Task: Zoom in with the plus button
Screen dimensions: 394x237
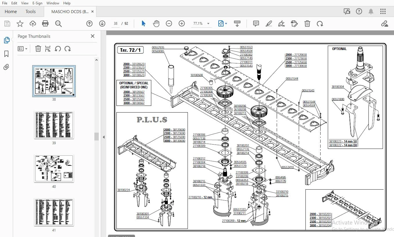Action: tap(182, 24)
